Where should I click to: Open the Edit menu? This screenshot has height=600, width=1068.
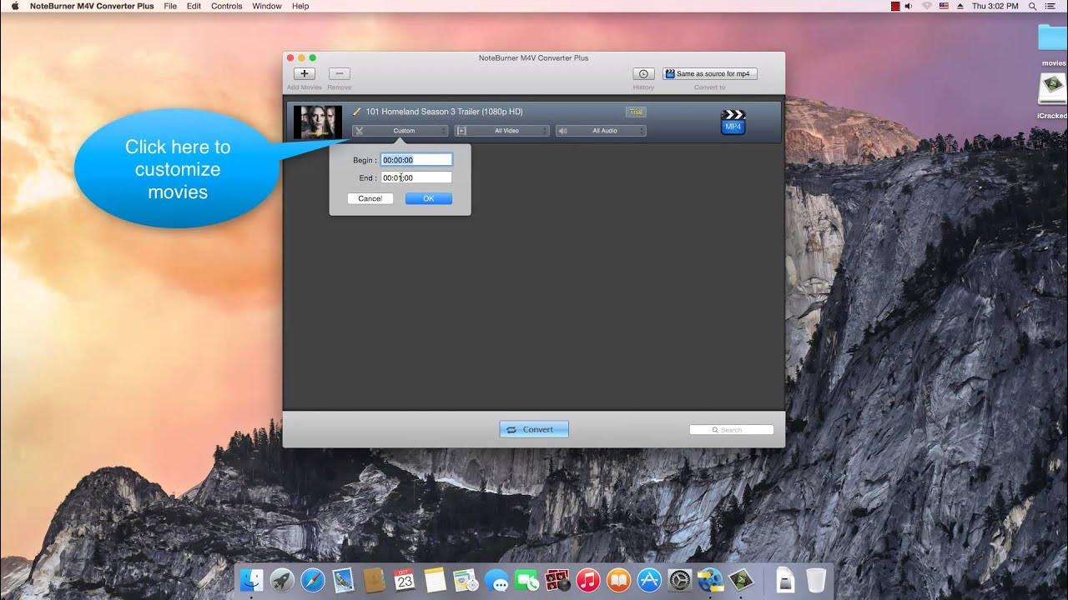click(x=194, y=6)
